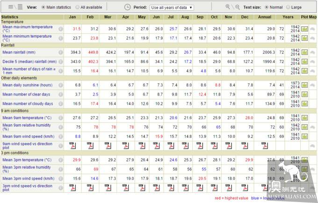Select 3pm wind speed value 20.5

pyautogui.click(x=202, y=179)
